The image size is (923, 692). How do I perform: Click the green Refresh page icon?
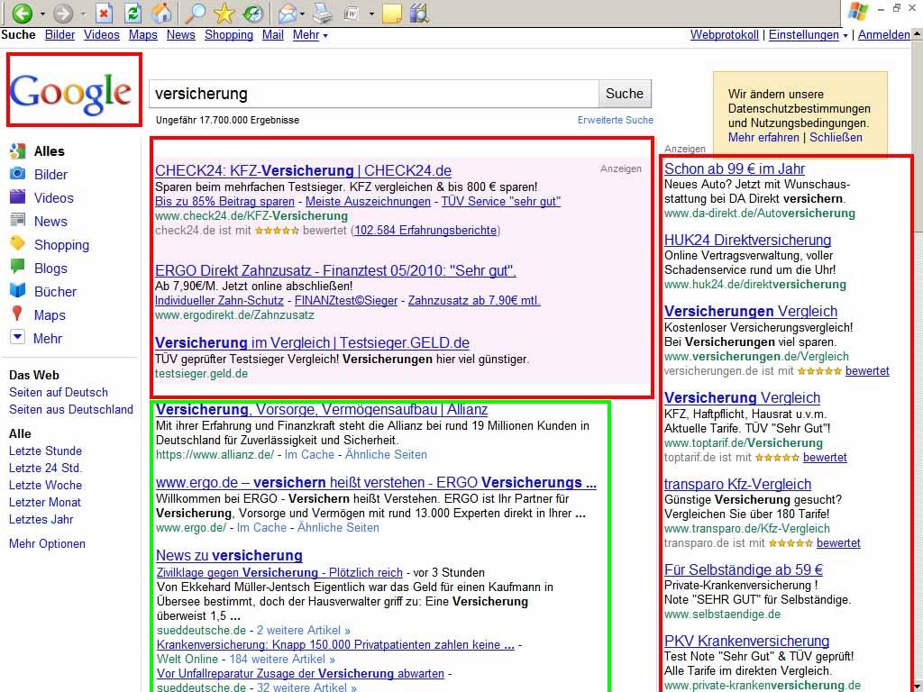(x=133, y=13)
